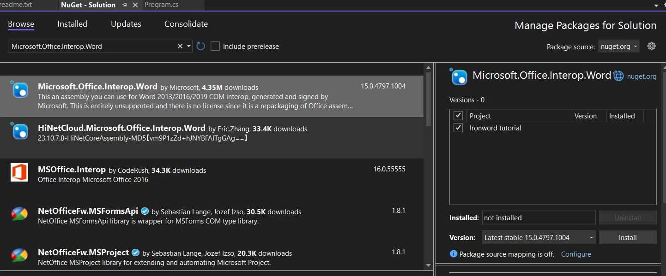Click the pin icon on NuGet tab
This screenshot has height=276, width=666.
(x=124, y=5)
